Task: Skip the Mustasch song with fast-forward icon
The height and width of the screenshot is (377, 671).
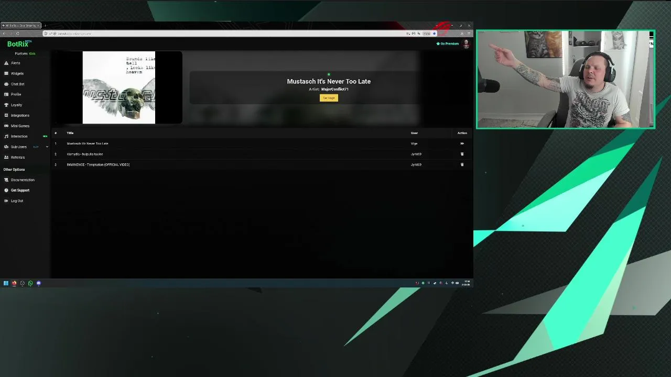Action: [x=462, y=143]
